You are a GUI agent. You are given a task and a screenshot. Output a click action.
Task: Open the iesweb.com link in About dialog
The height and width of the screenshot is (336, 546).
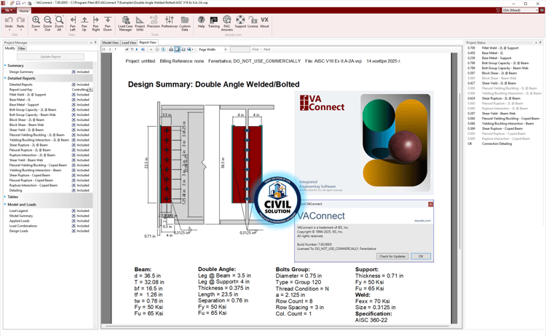click(422, 221)
